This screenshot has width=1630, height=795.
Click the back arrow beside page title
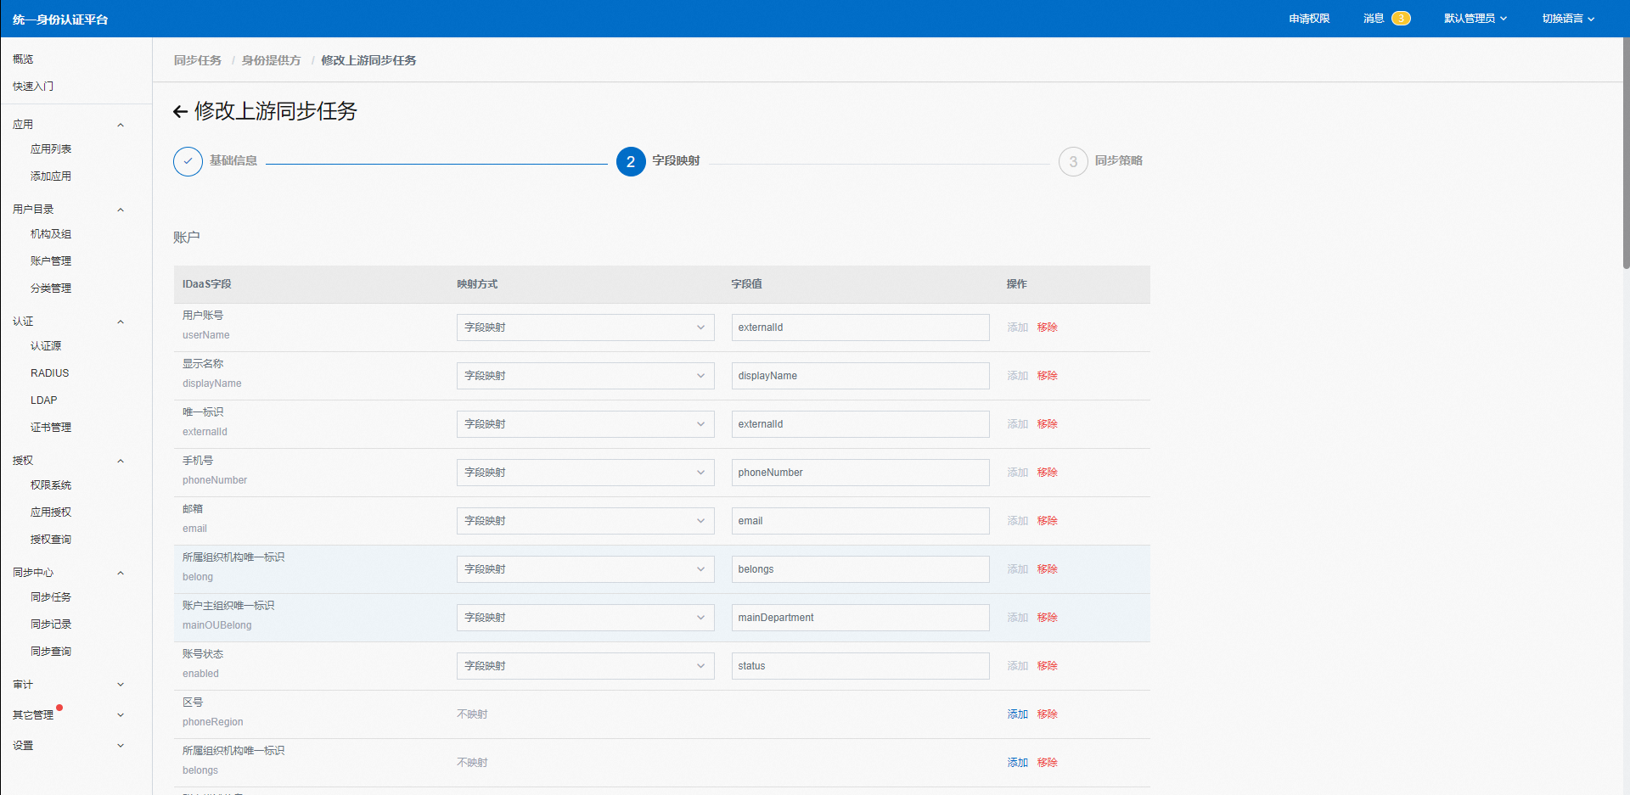click(180, 111)
